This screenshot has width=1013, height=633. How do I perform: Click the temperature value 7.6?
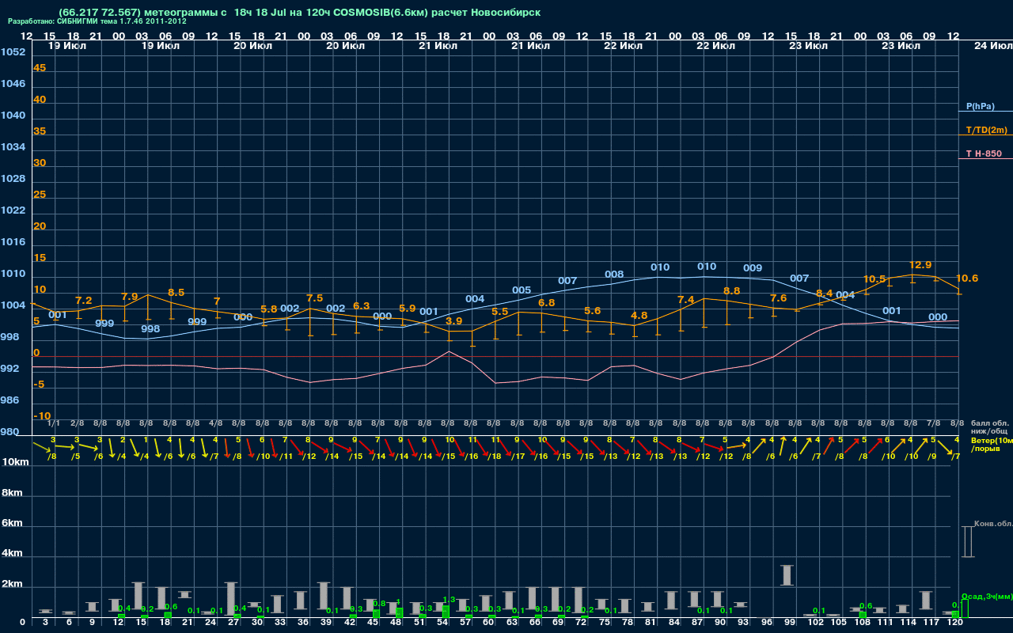(x=779, y=298)
